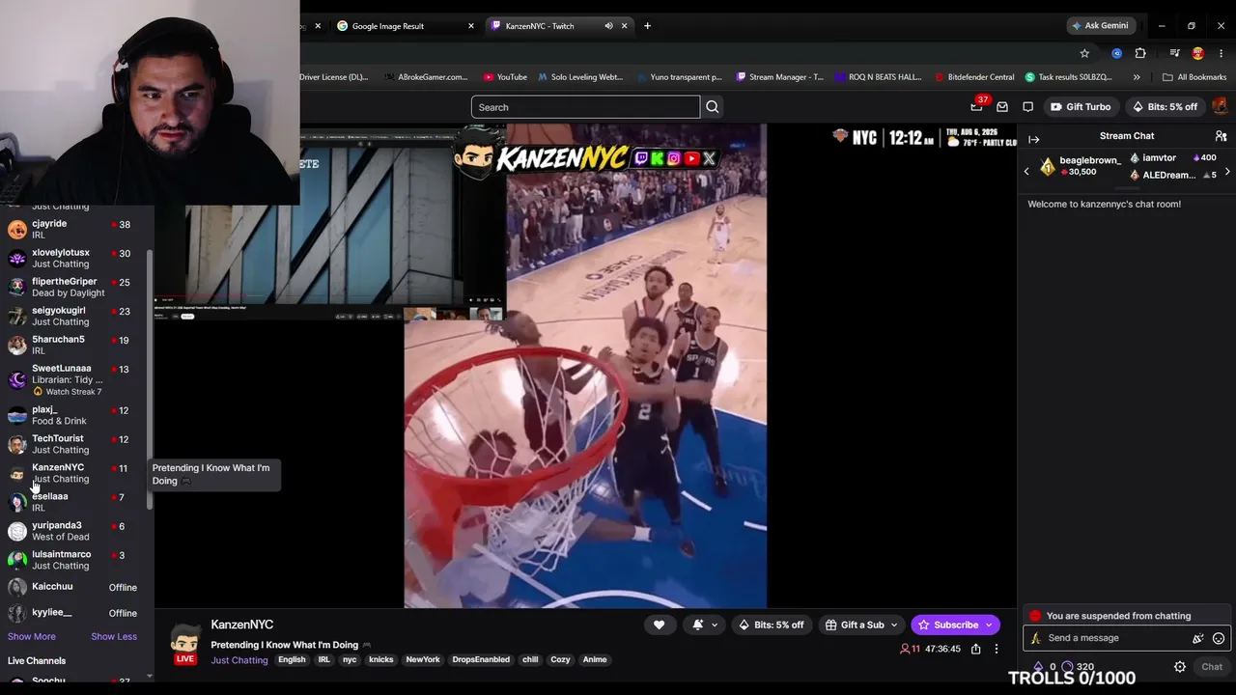Bookmark this page with the star icon
Viewport: 1236px width, 695px height.
point(1084,53)
